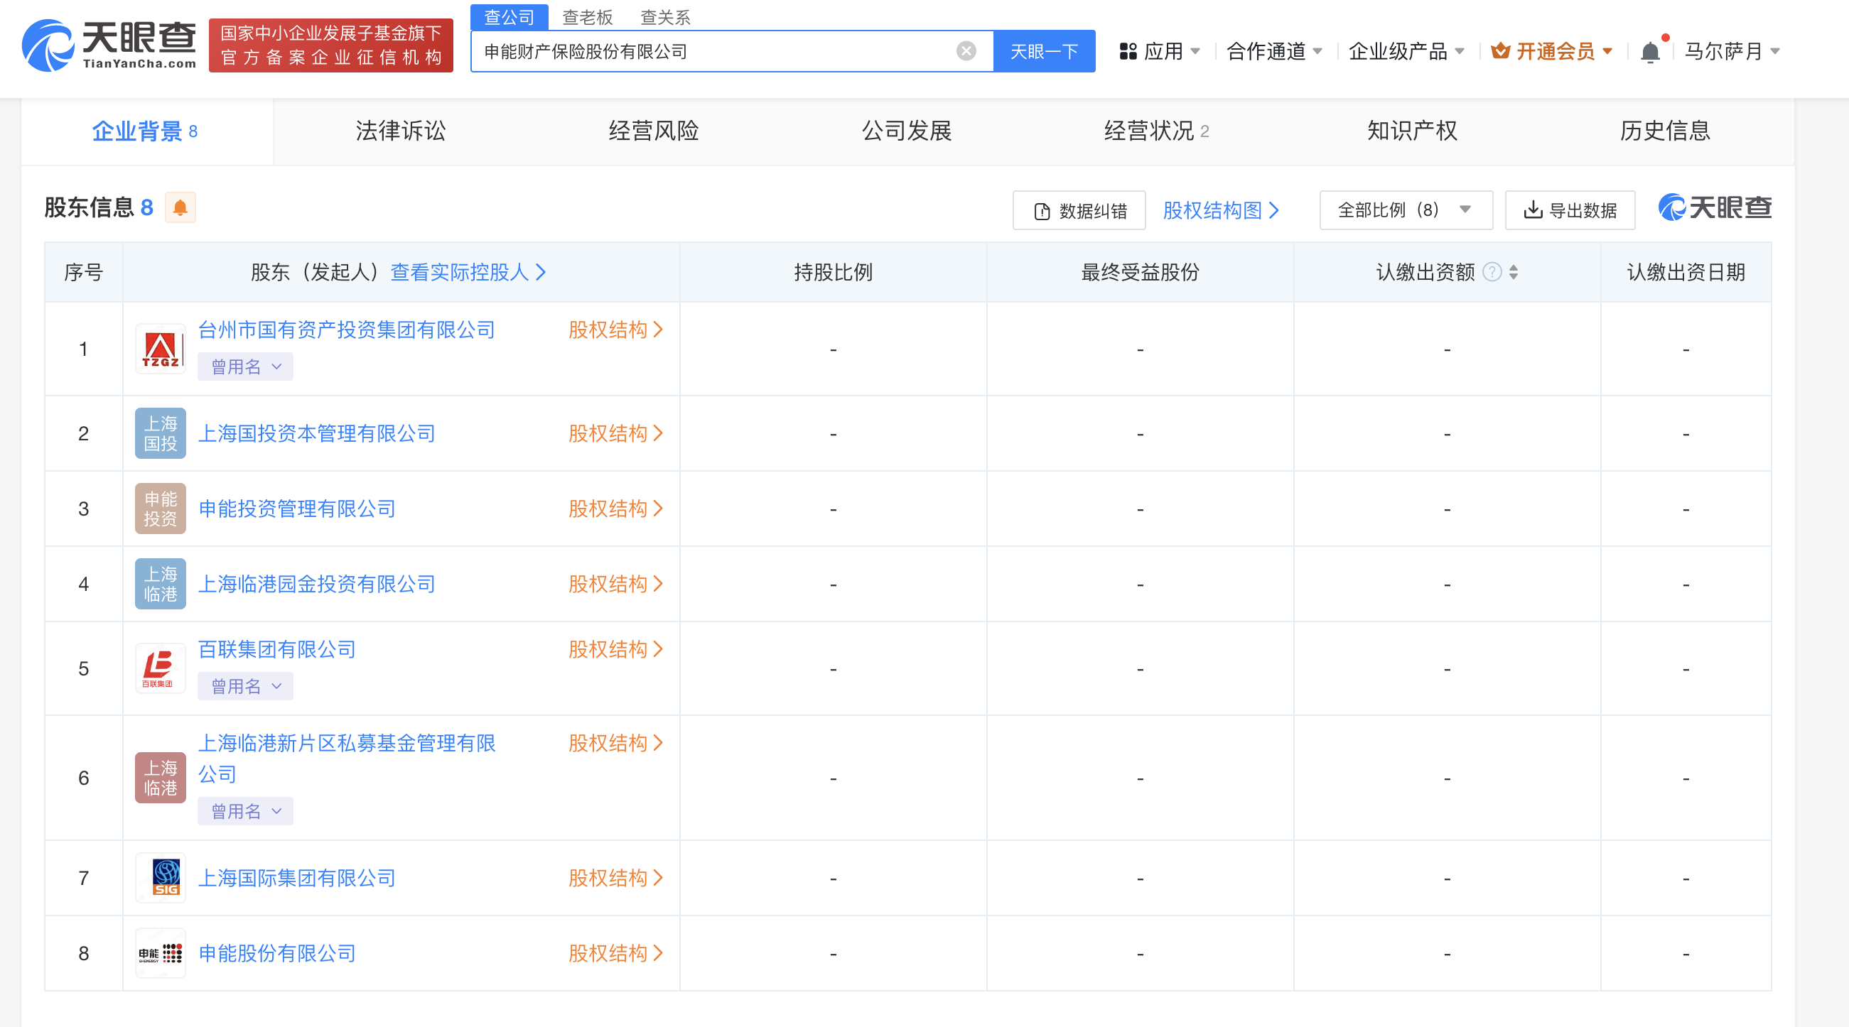The image size is (1849, 1027).
Task: Click the Tianyancha logo in header
Action: tap(109, 45)
